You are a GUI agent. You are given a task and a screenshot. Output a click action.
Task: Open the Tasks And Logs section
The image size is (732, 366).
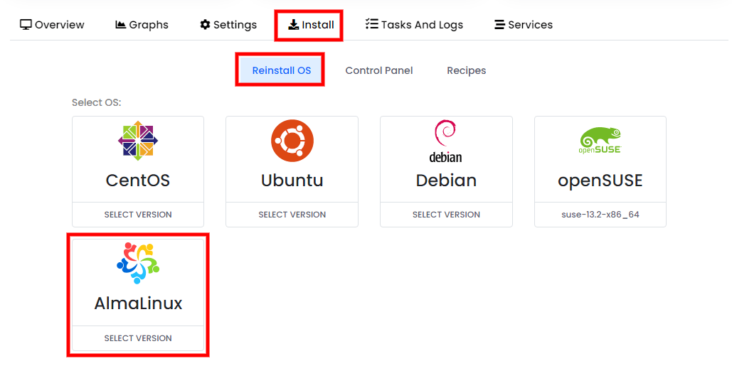pyautogui.click(x=414, y=25)
